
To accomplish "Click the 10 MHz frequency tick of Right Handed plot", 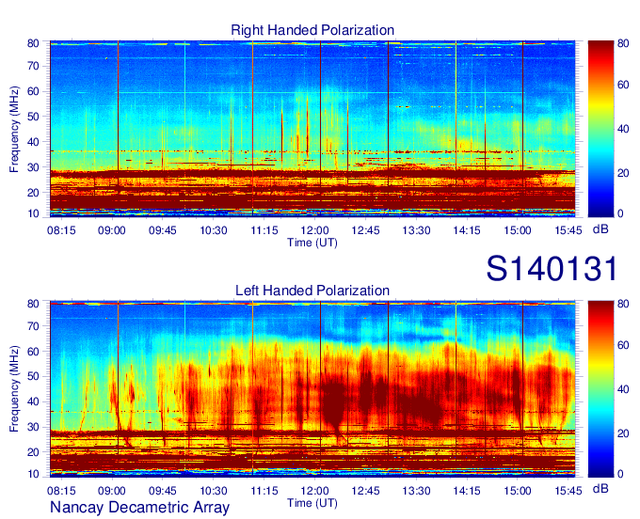I will 33,213.
